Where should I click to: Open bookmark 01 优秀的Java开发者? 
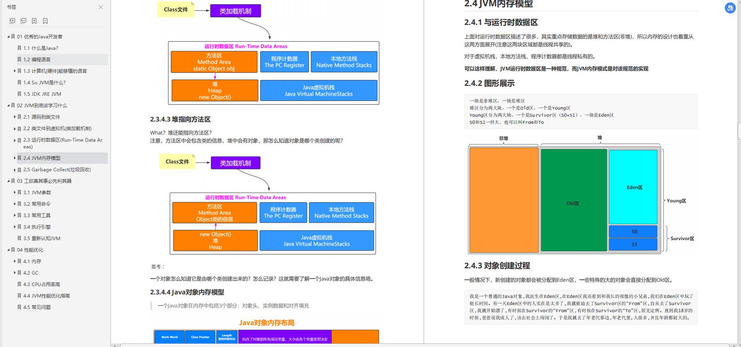[40, 36]
